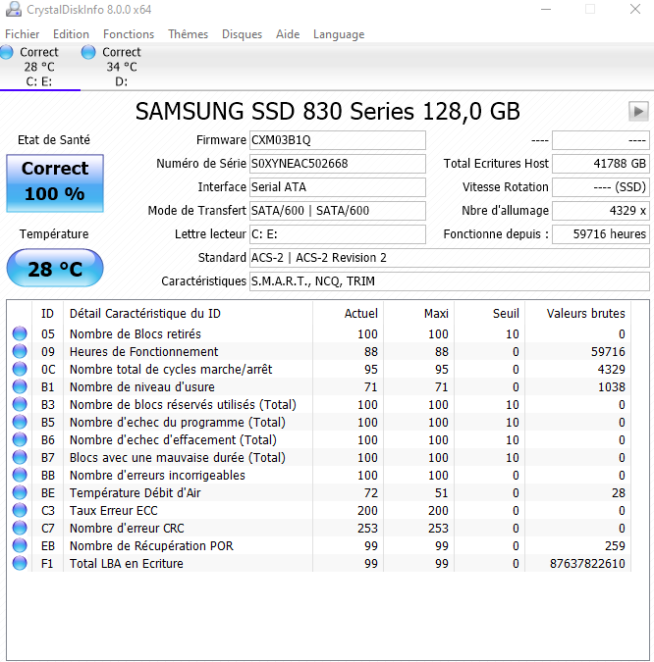Click the Numéro de Série field
The width and height of the screenshot is (654, 662).
click(x=337, y=164)
